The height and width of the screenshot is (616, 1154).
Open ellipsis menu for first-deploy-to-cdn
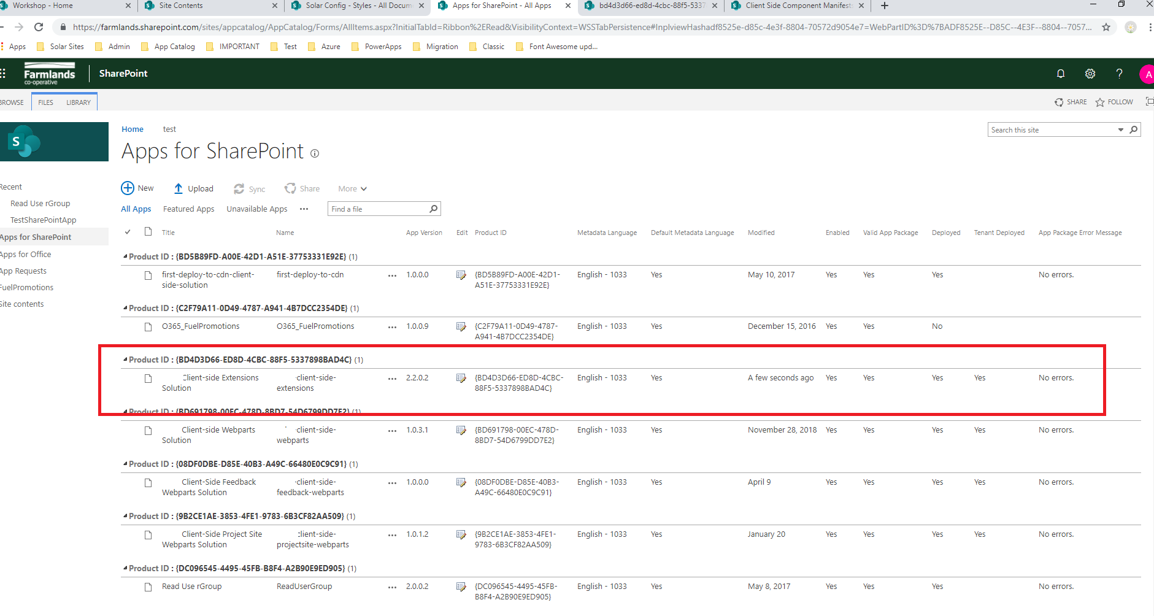pos(393,275)
